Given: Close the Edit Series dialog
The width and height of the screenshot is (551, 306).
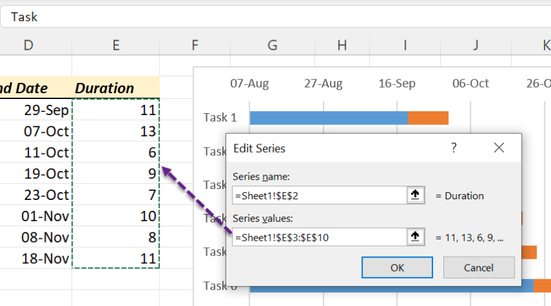Looking at the screenshot, I should tap(498, 148).
